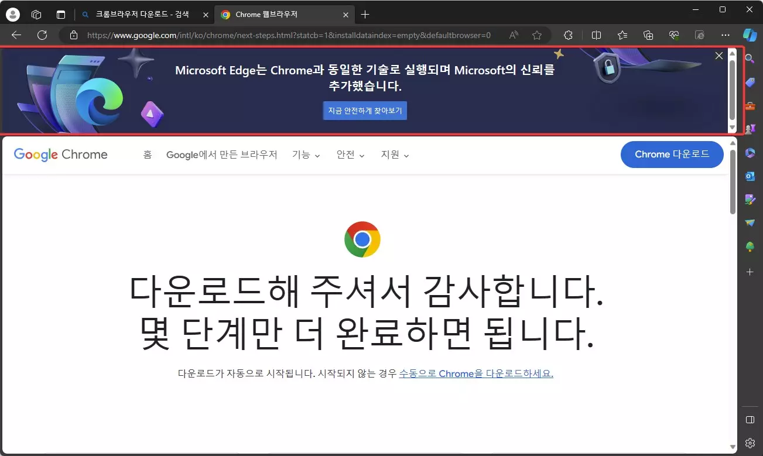Go to the 홈 menu item
763x456 pixels.
148,155
